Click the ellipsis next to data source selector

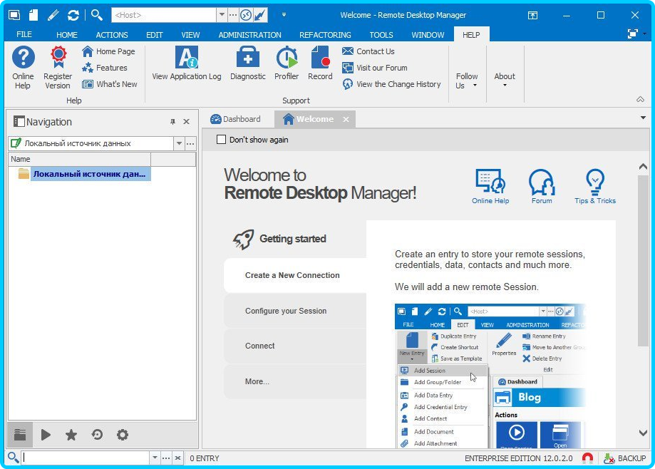tap(190, 143)
